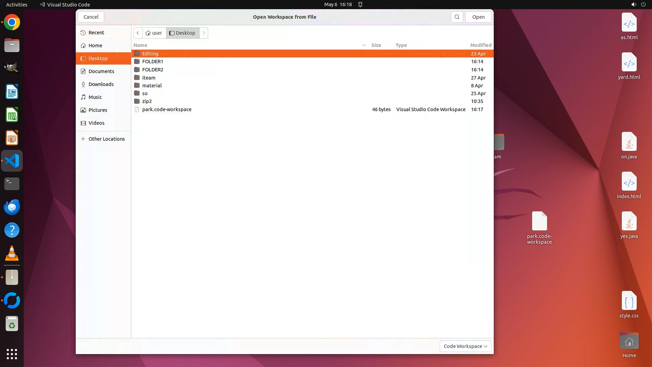Select Downloads in the places sidebar
The width and height of the screenshot is (652, 367).
click(x=101, y=84)
